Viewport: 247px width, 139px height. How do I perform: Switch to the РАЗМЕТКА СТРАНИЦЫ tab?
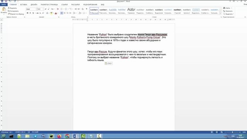tap(49, 5)
